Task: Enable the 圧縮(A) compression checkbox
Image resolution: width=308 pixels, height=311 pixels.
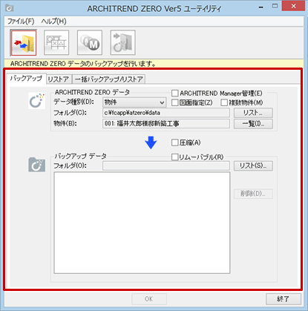Action: click(175, 143)
